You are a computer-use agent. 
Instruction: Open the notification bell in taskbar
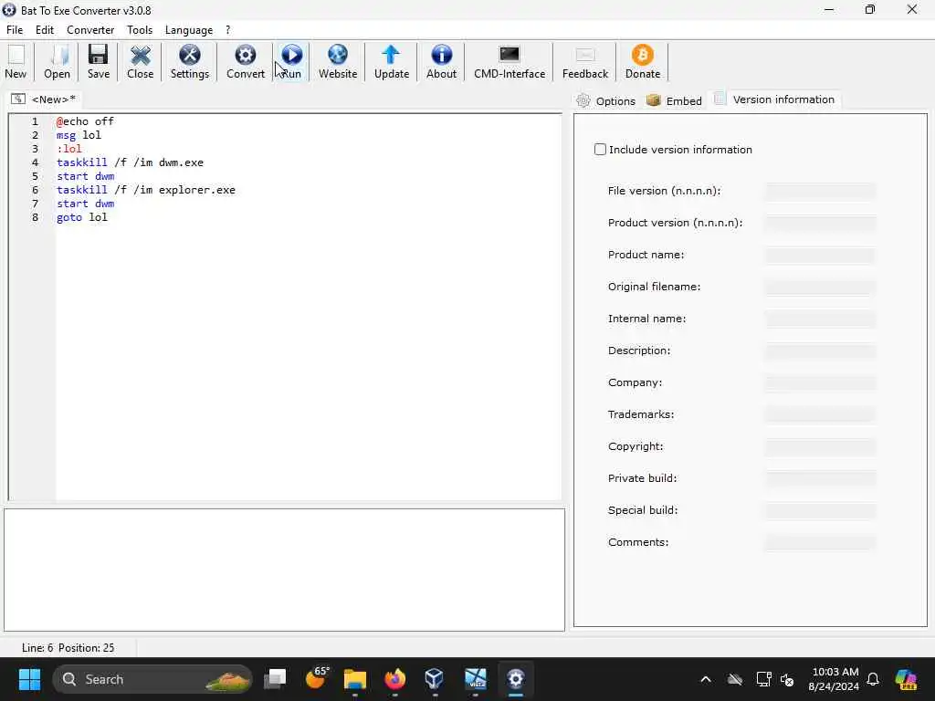coord(873,679)
